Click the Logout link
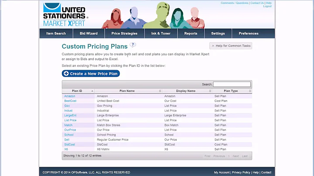This screenshot has height=176, width=314. click(x=267, y=6)
